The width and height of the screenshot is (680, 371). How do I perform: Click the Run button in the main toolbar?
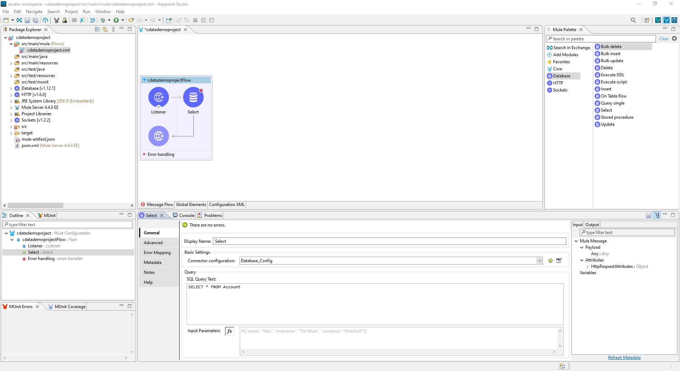point(116,20)
